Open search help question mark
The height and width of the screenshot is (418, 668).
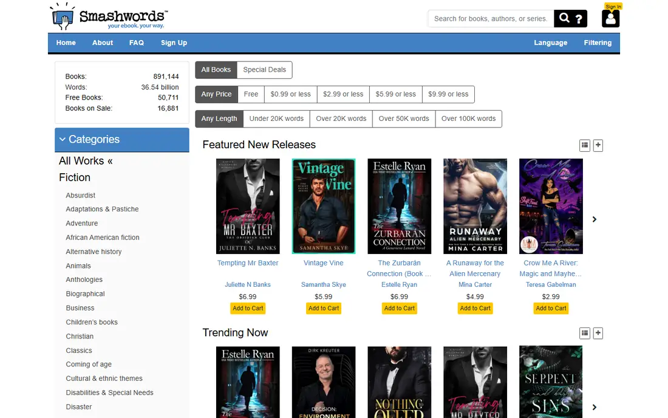click(x=579, y=19)
